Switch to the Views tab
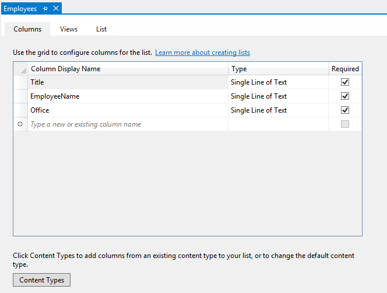Viewport: 387px width, 293px height. click(69, 29)
